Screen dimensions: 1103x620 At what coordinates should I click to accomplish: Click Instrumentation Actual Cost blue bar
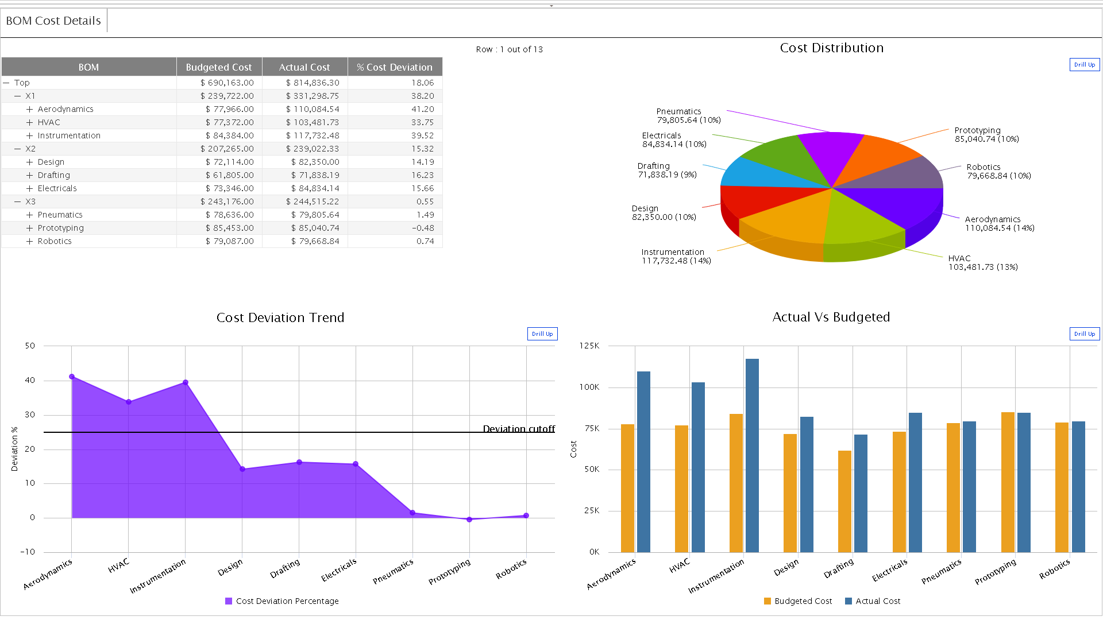753,455
